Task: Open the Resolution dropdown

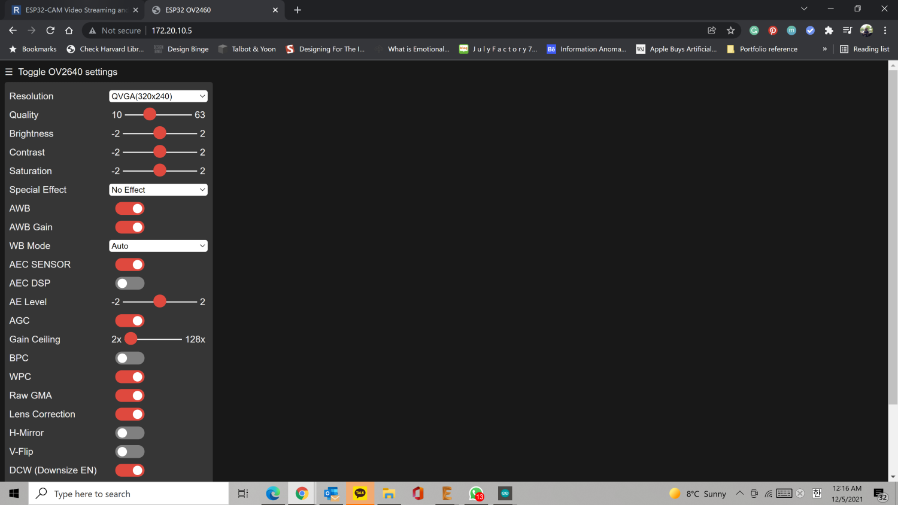Action: (158, 96)
